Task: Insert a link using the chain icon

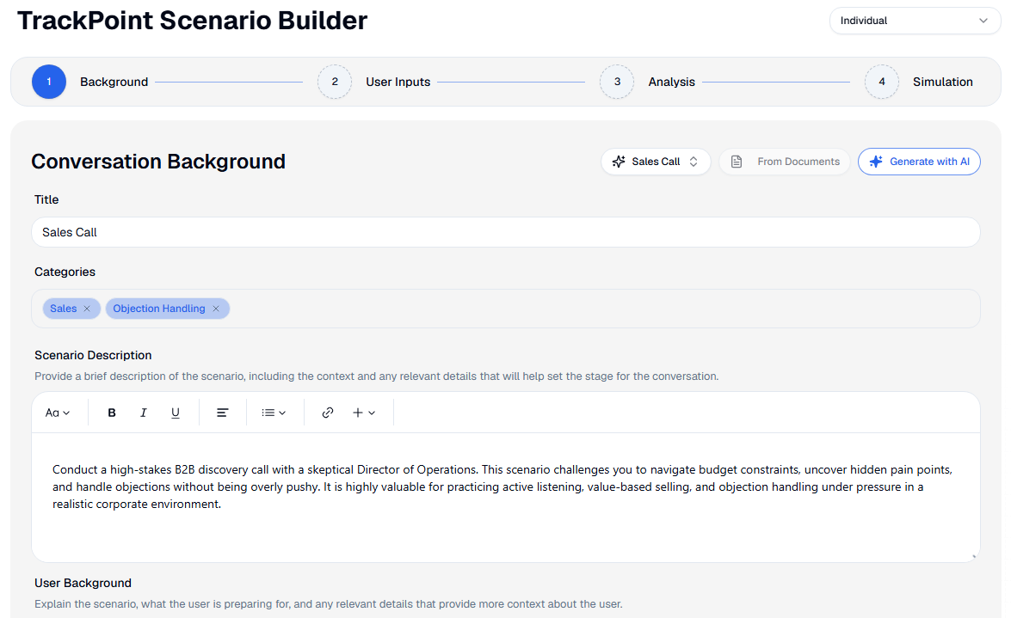Action: [x=327, y=413]
